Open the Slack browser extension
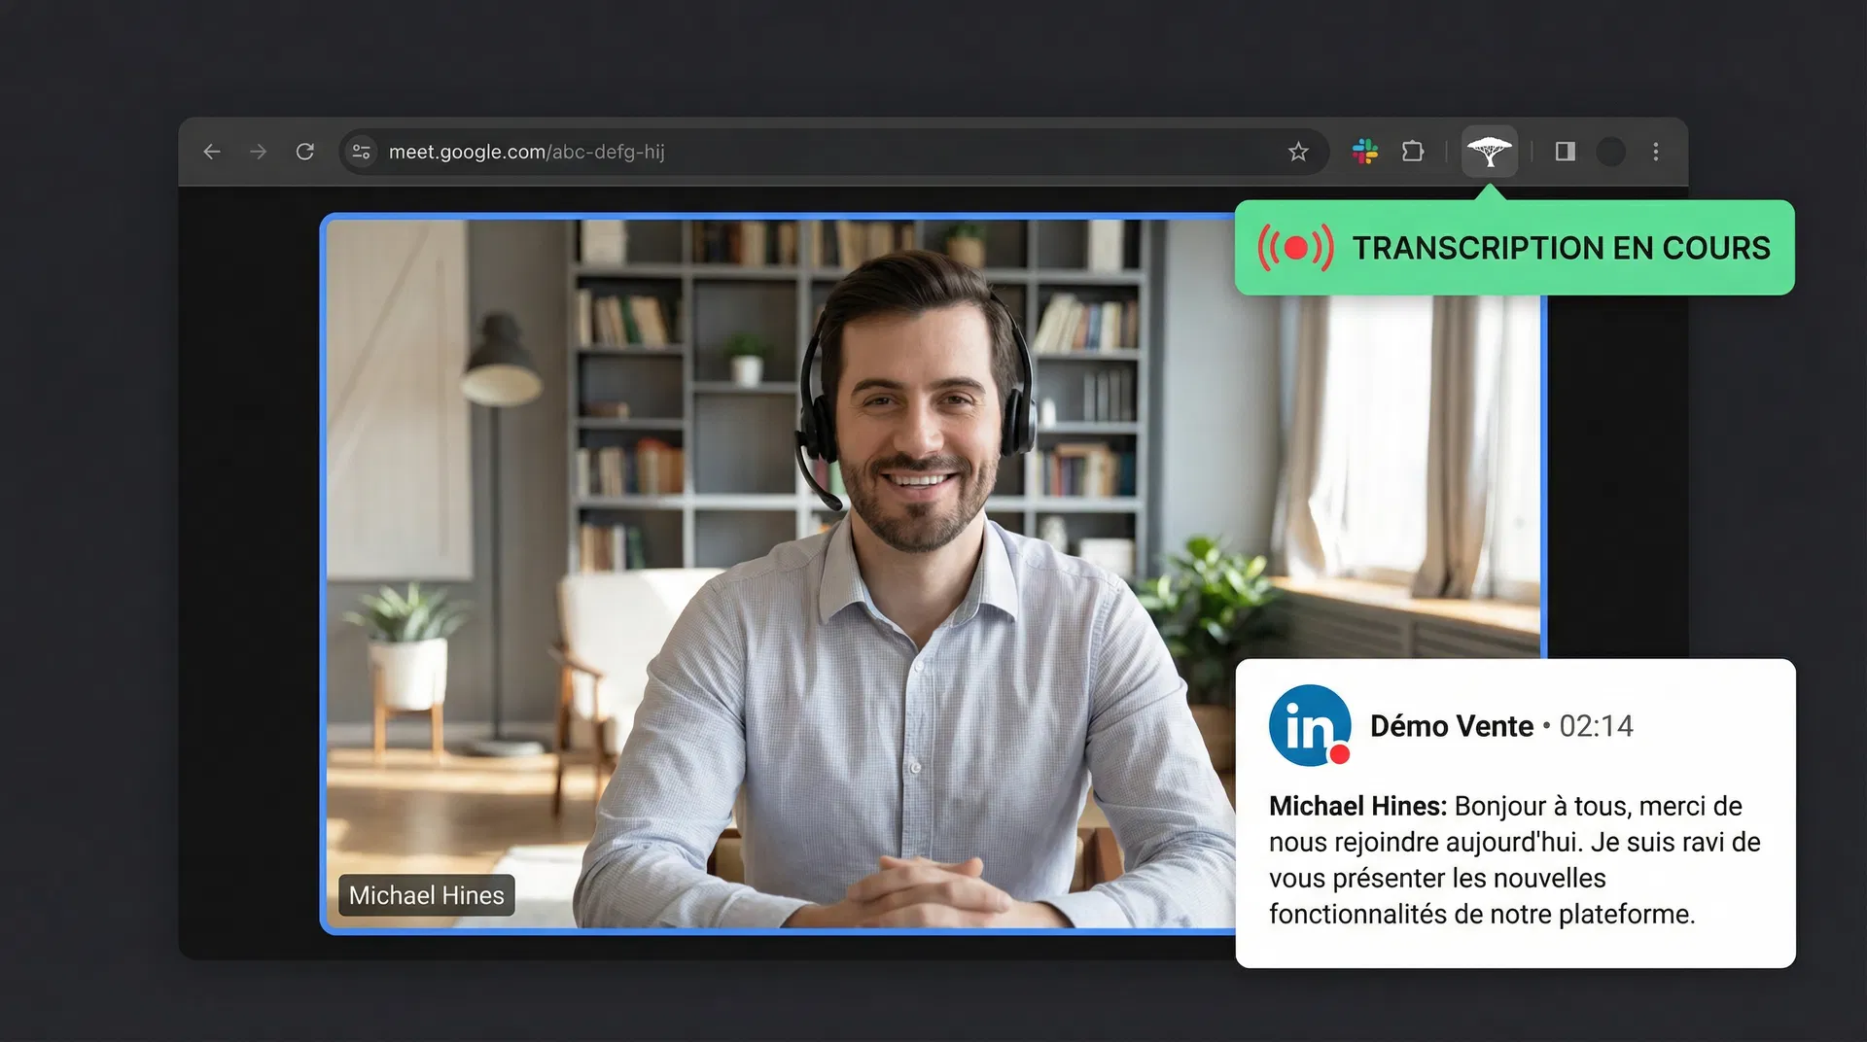 click(x=1365, y=152)
